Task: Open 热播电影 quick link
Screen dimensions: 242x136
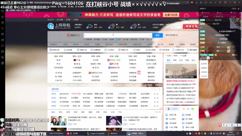Action: 96,50
